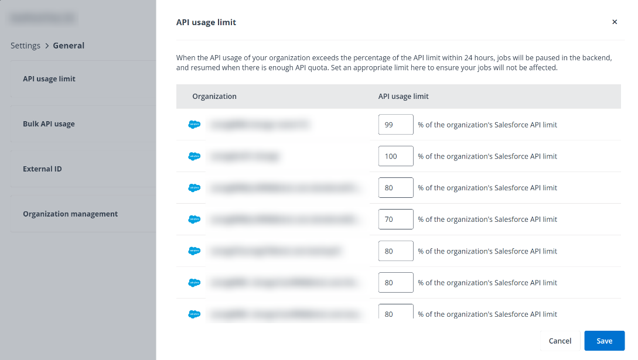
Task: Select the 70 percent limit field
Action: coord(395,219)
